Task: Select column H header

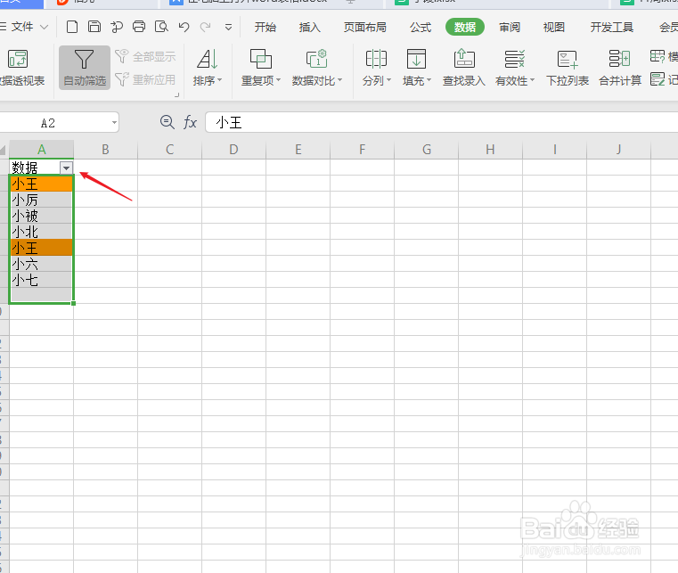Action: pyautogui.click(x=490, y=150)
